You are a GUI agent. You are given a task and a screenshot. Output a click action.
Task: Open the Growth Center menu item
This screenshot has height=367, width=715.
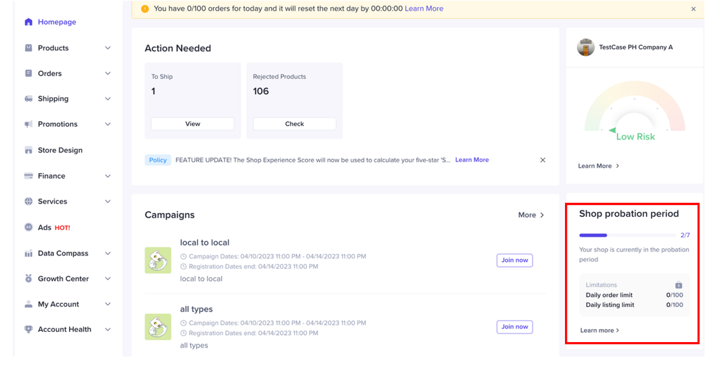coord(63,279)
